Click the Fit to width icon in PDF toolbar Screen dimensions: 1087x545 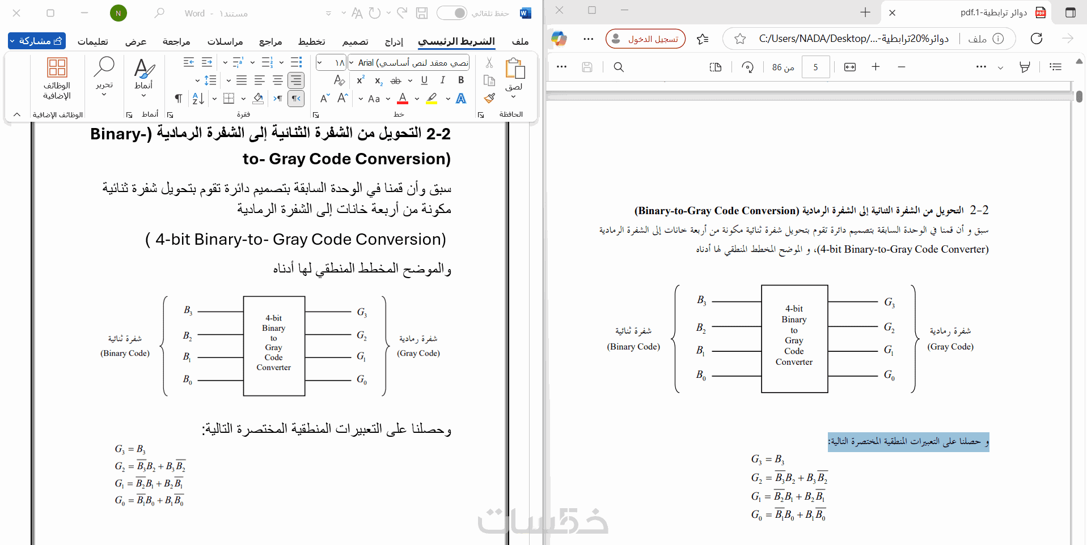850,67
